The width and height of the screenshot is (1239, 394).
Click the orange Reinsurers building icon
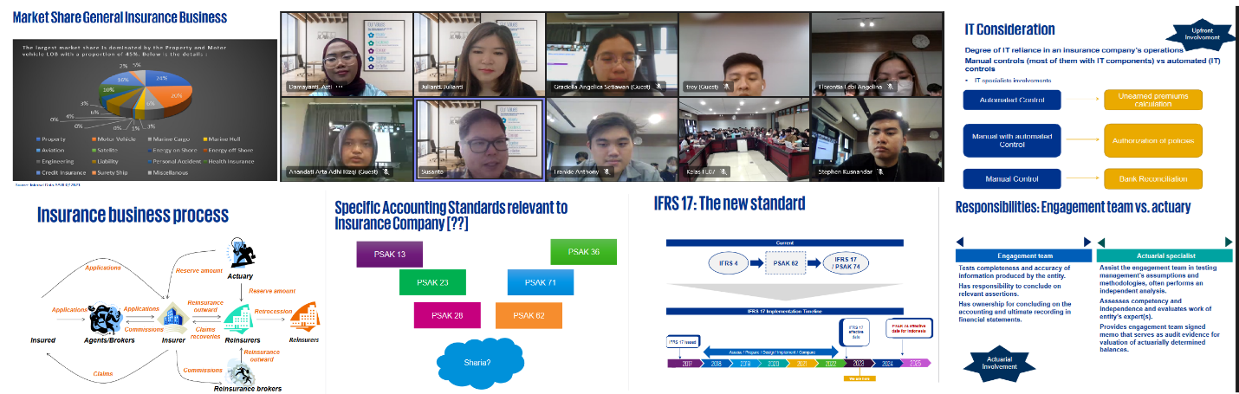(x=304, y=318)
